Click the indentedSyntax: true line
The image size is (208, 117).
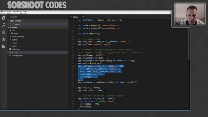92,74
